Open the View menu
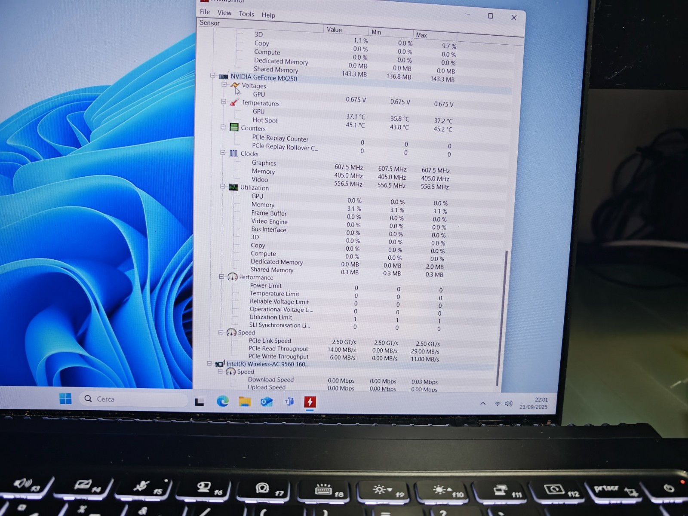This screenshot has height=516, width=688. click(224, 13)
